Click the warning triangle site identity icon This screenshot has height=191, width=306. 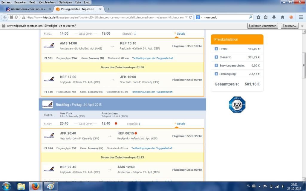click(x=24, y=17)
